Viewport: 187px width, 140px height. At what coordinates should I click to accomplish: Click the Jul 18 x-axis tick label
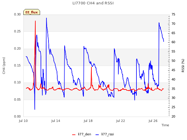[88, 121]
